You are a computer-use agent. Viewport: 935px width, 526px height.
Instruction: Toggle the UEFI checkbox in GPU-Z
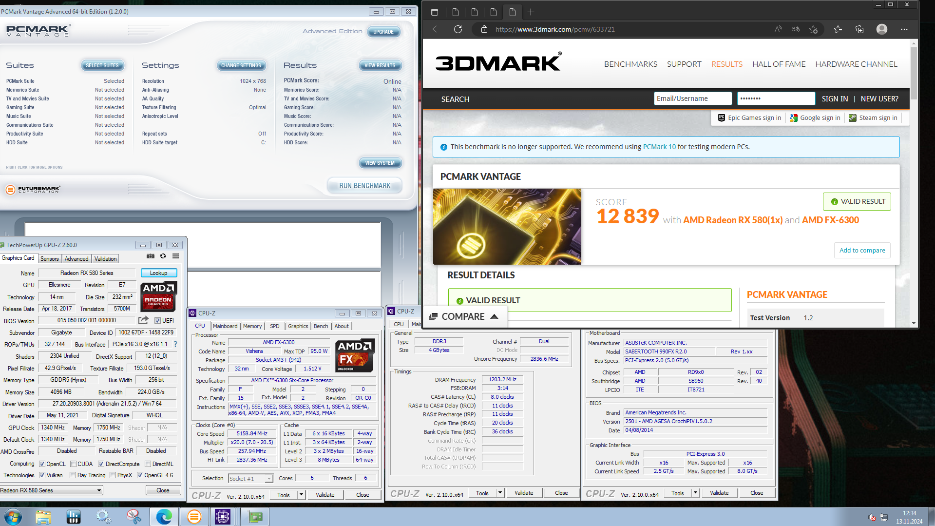(x=157, y=320)
